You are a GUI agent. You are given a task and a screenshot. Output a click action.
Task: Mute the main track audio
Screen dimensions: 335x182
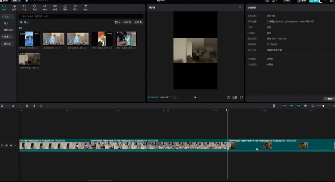(15, 145)
